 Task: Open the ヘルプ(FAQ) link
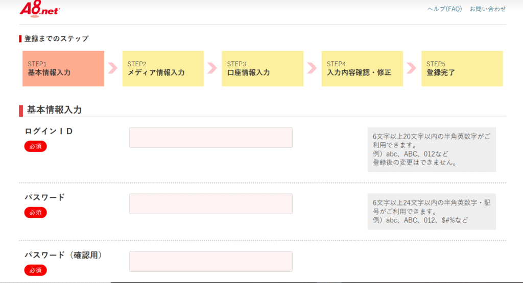tap(445, 9)
